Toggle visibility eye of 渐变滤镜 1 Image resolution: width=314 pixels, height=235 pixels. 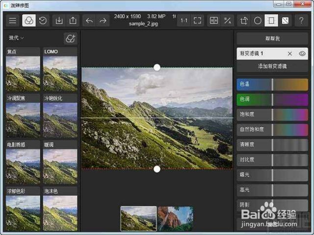coord(302,53)
